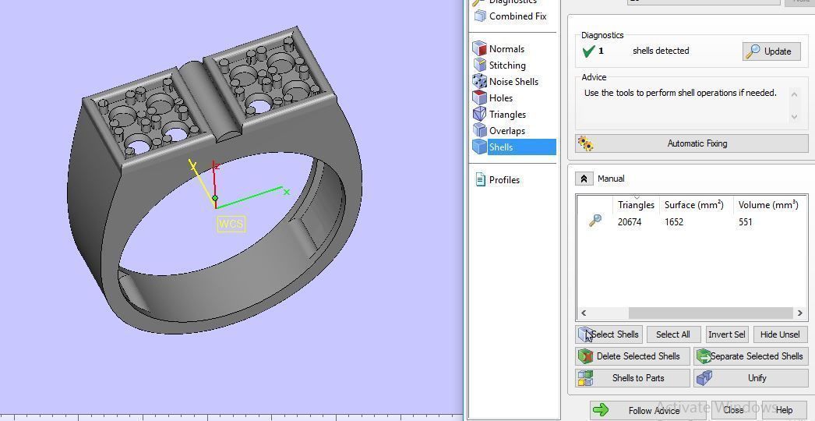Select the 551 volume value
Screen dimensions: 815x421
746,222
